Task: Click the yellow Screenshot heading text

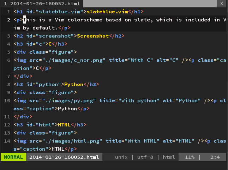Action: (x=93, y=36)
